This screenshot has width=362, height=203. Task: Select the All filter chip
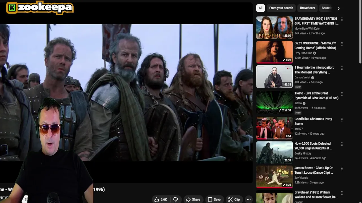click(x=260, y=8)
